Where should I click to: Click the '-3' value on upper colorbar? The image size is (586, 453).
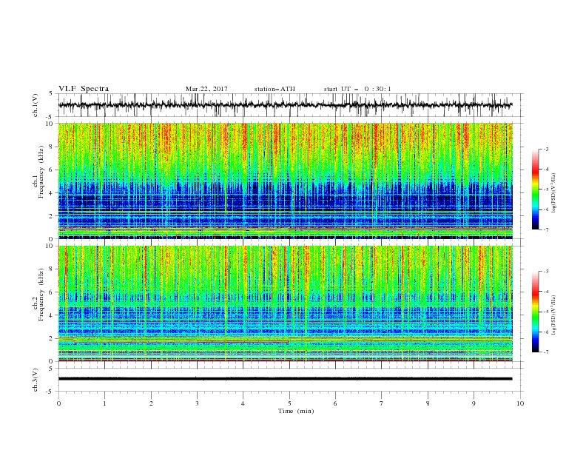coord(546,149)
